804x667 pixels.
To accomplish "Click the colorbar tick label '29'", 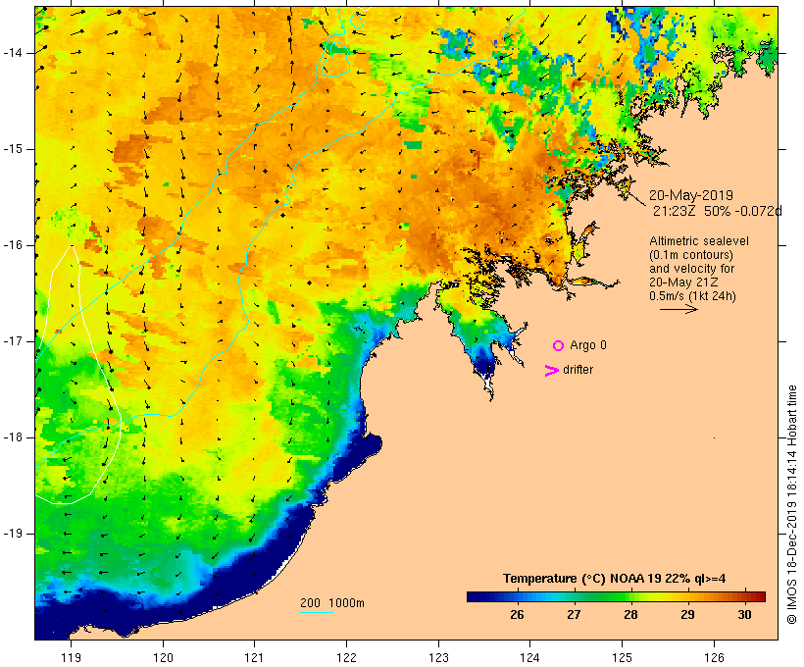I will pos(687,614).
